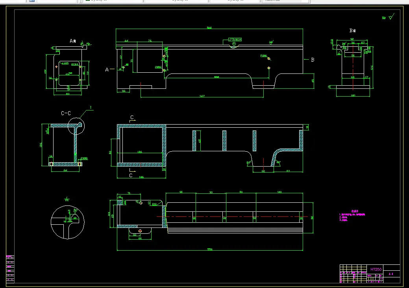Select the 45 dimension at front view right
The width and height of the screenshot is (409, 288).
pos(313,81)
